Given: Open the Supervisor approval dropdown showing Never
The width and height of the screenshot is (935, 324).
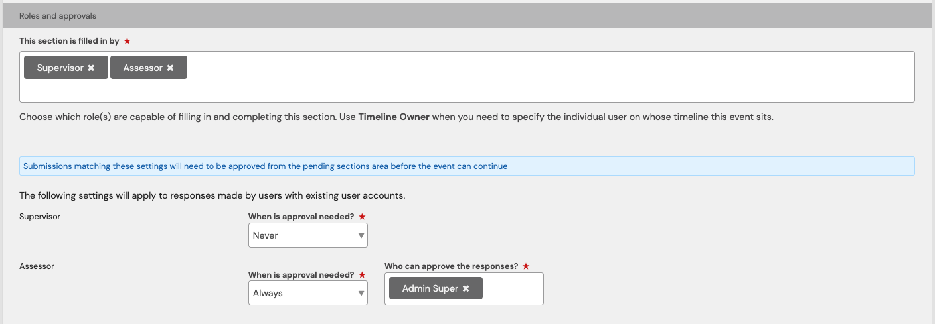Looking at the screenshot, I should point(307,235).
